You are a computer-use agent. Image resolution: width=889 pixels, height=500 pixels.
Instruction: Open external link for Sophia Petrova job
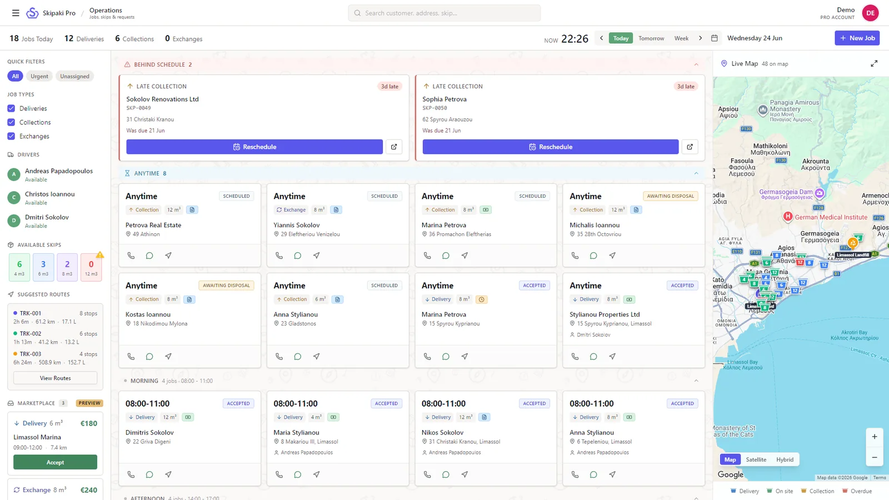[690, 147]
